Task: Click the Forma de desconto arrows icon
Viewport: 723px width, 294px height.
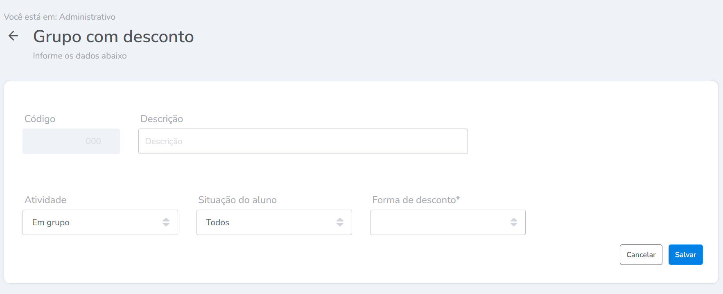Action: click(x=513, y=222)
